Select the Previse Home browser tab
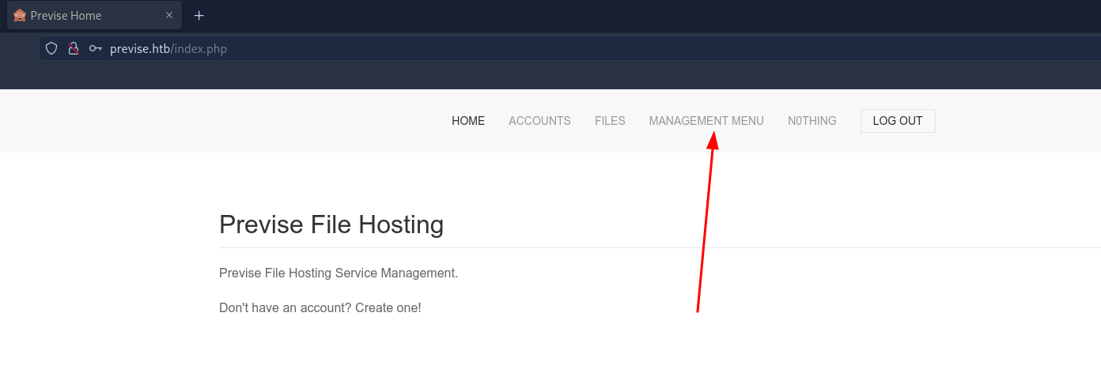Image resolution: width=1101 pixels, height=392 pixels. click(87, 16)
